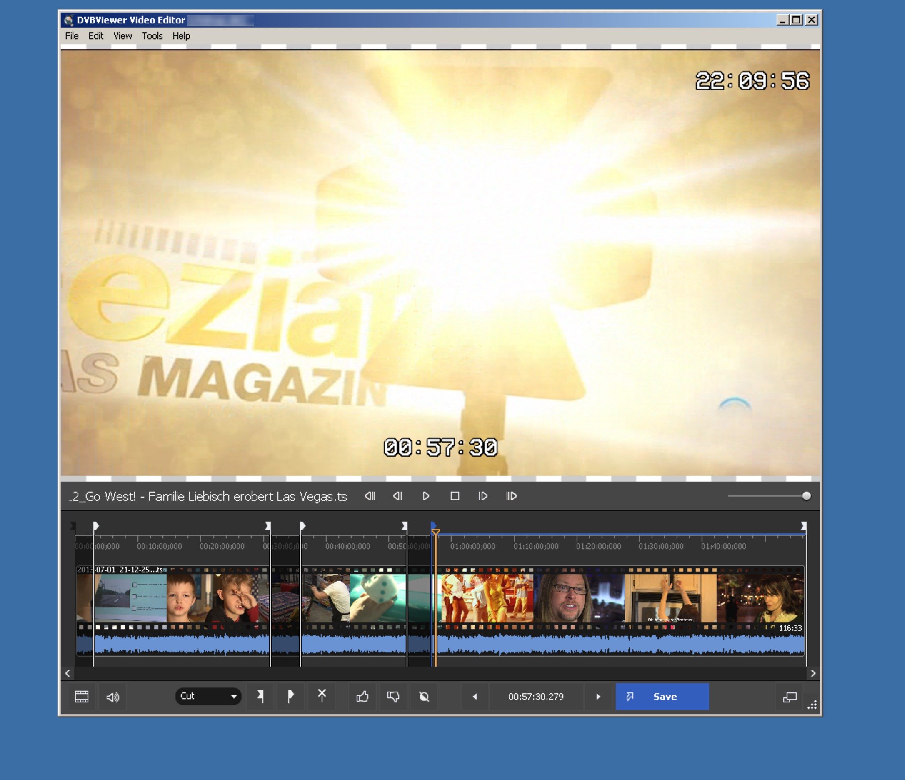The height and width of the screenshot is (780, 905).
Task: Click the crossed-circle clear selection icon
Action: click(424, 697)
